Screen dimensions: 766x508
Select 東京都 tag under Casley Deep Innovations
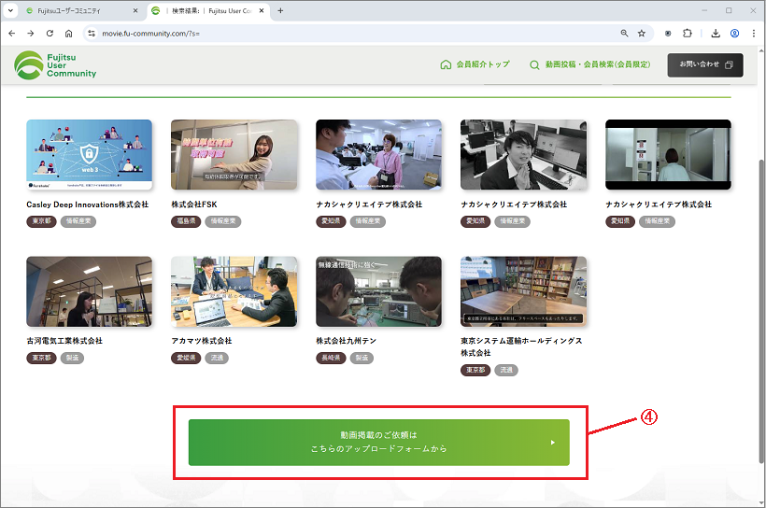(41, 221)
